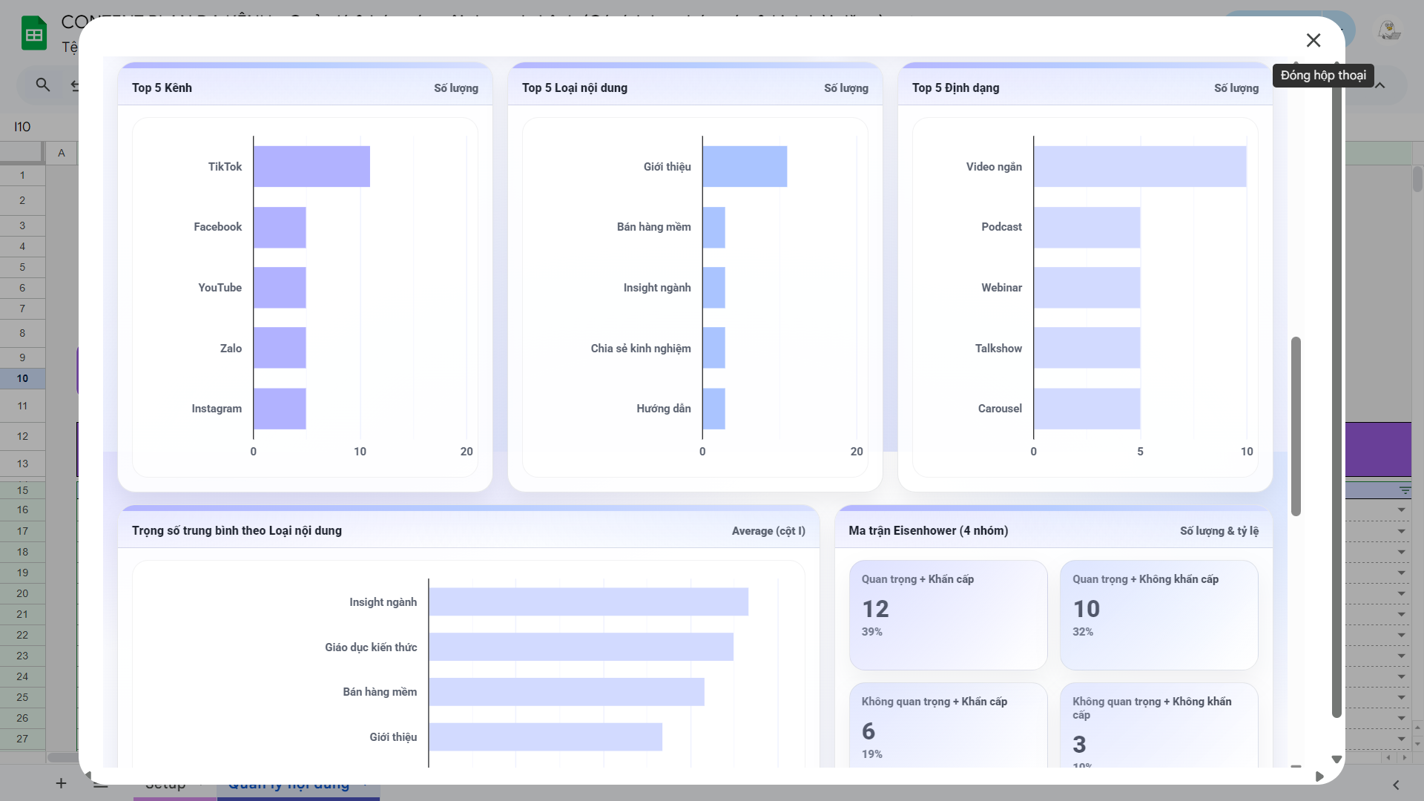Open the duck account avatar

click(1388, 31)
